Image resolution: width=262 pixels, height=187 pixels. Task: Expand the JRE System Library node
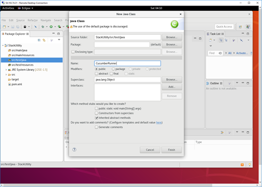pos(6,70)
